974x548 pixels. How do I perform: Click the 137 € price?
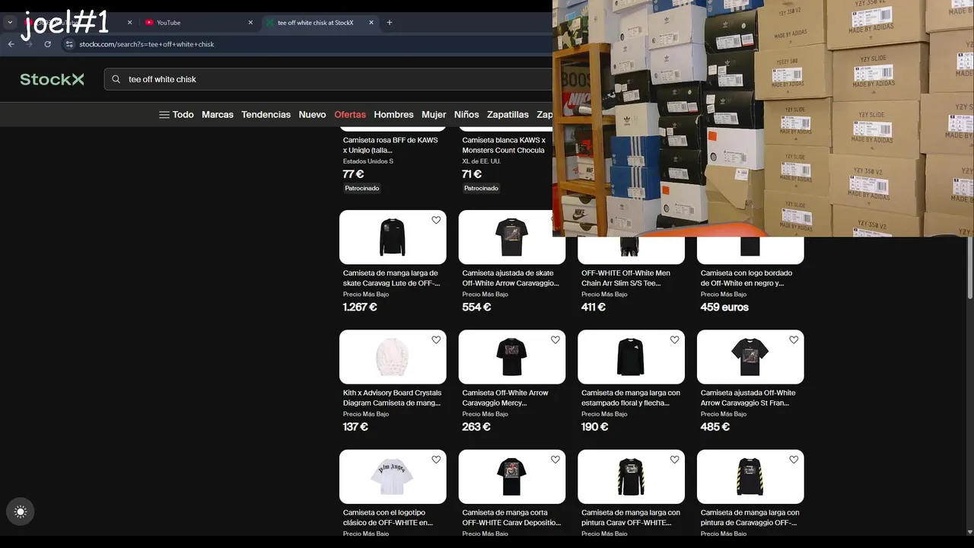tap(355, 427)
